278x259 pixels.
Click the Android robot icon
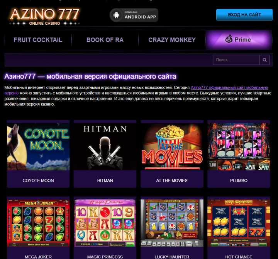pos(116,15)
